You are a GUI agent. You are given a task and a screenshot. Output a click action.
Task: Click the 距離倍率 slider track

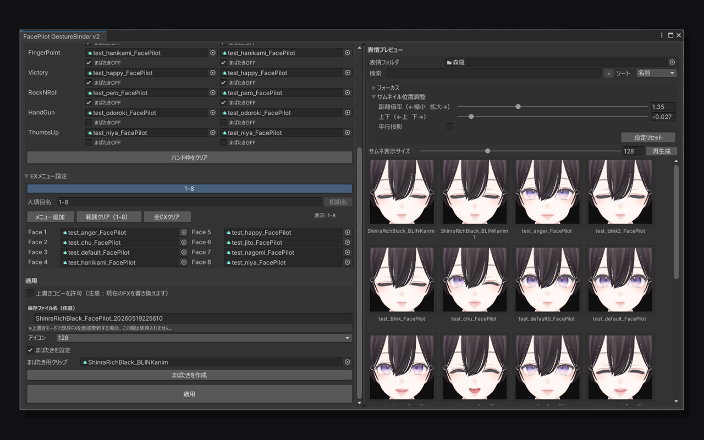coord(552,107)
